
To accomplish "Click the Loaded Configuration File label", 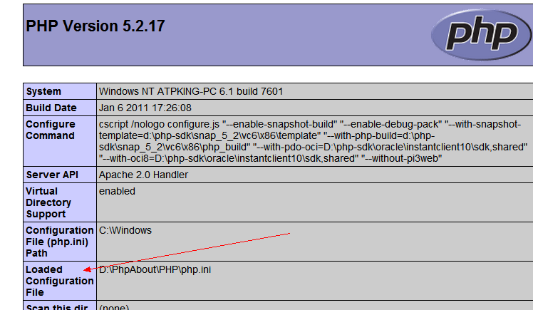I will tap(59, 281).
